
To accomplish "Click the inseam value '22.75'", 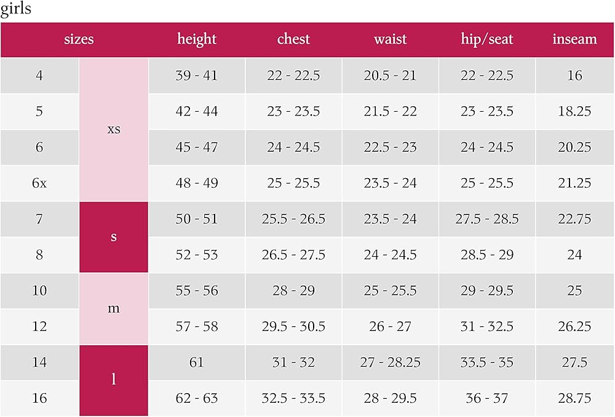I will [x=574, y=219].
